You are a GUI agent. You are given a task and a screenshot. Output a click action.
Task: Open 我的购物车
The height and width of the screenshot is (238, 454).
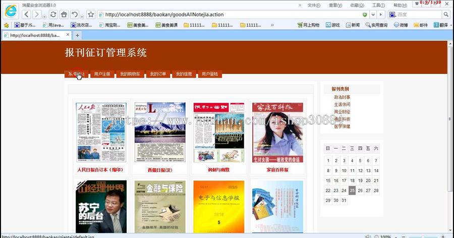(x=130, y=74)
